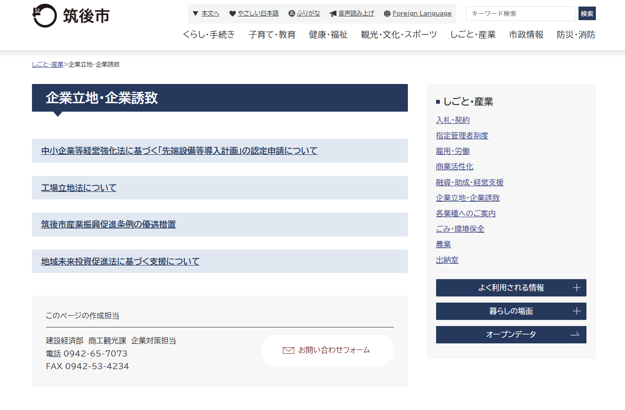The width and height of the screenshot is (625, 410).
Task: Open 指定管理者制度 in sidebar
Action: click(x=462, y=136)
